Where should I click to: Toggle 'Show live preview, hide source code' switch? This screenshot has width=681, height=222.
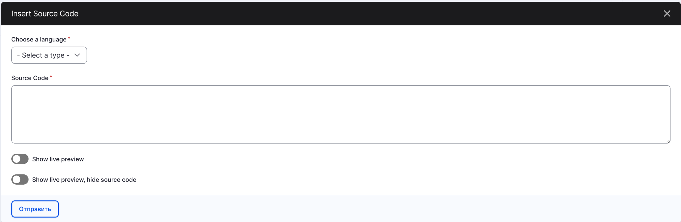click(20, 180)
